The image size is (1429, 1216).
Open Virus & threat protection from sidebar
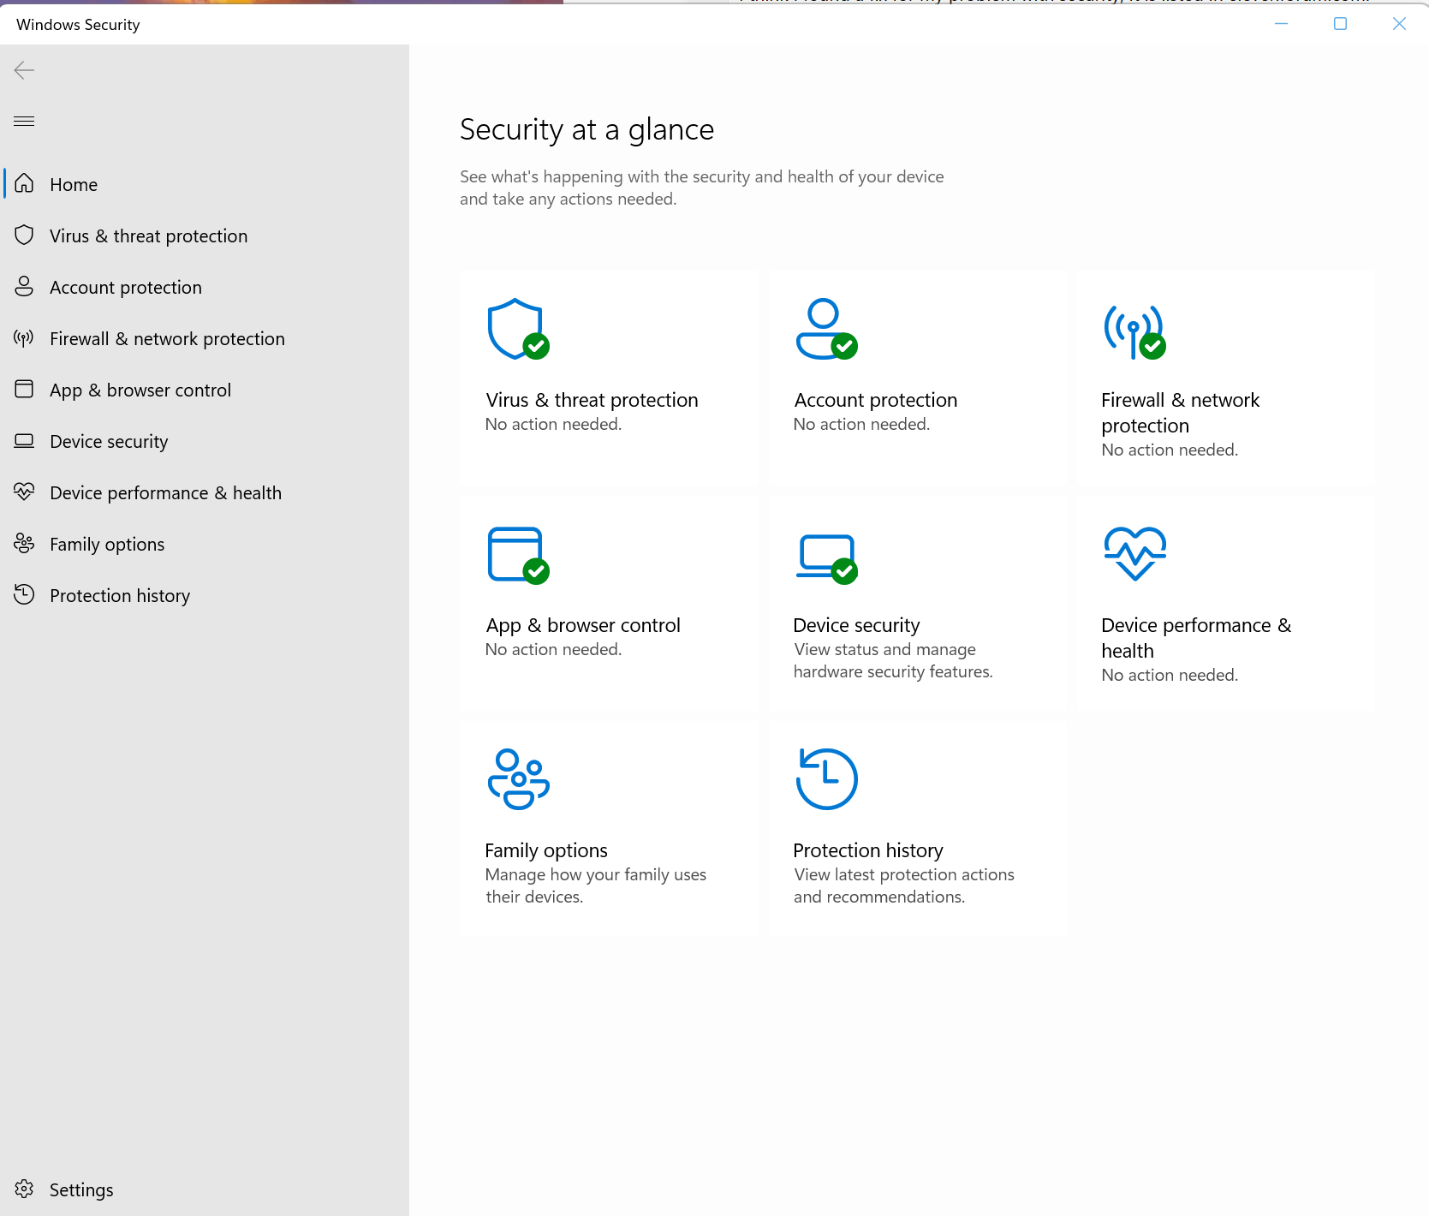coord(205,235)
